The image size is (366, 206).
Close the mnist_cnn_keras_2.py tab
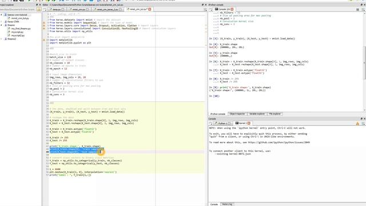[120, 9]
